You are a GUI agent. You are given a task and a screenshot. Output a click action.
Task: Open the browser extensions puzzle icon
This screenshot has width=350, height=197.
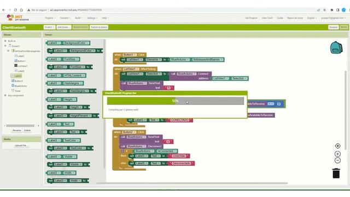pyautogui.click(x=332, y=10)
